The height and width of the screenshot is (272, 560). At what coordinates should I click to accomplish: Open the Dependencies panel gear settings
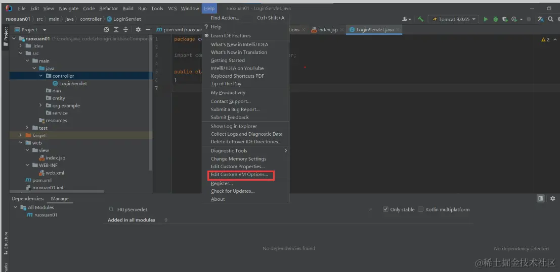tap(553, 198)
